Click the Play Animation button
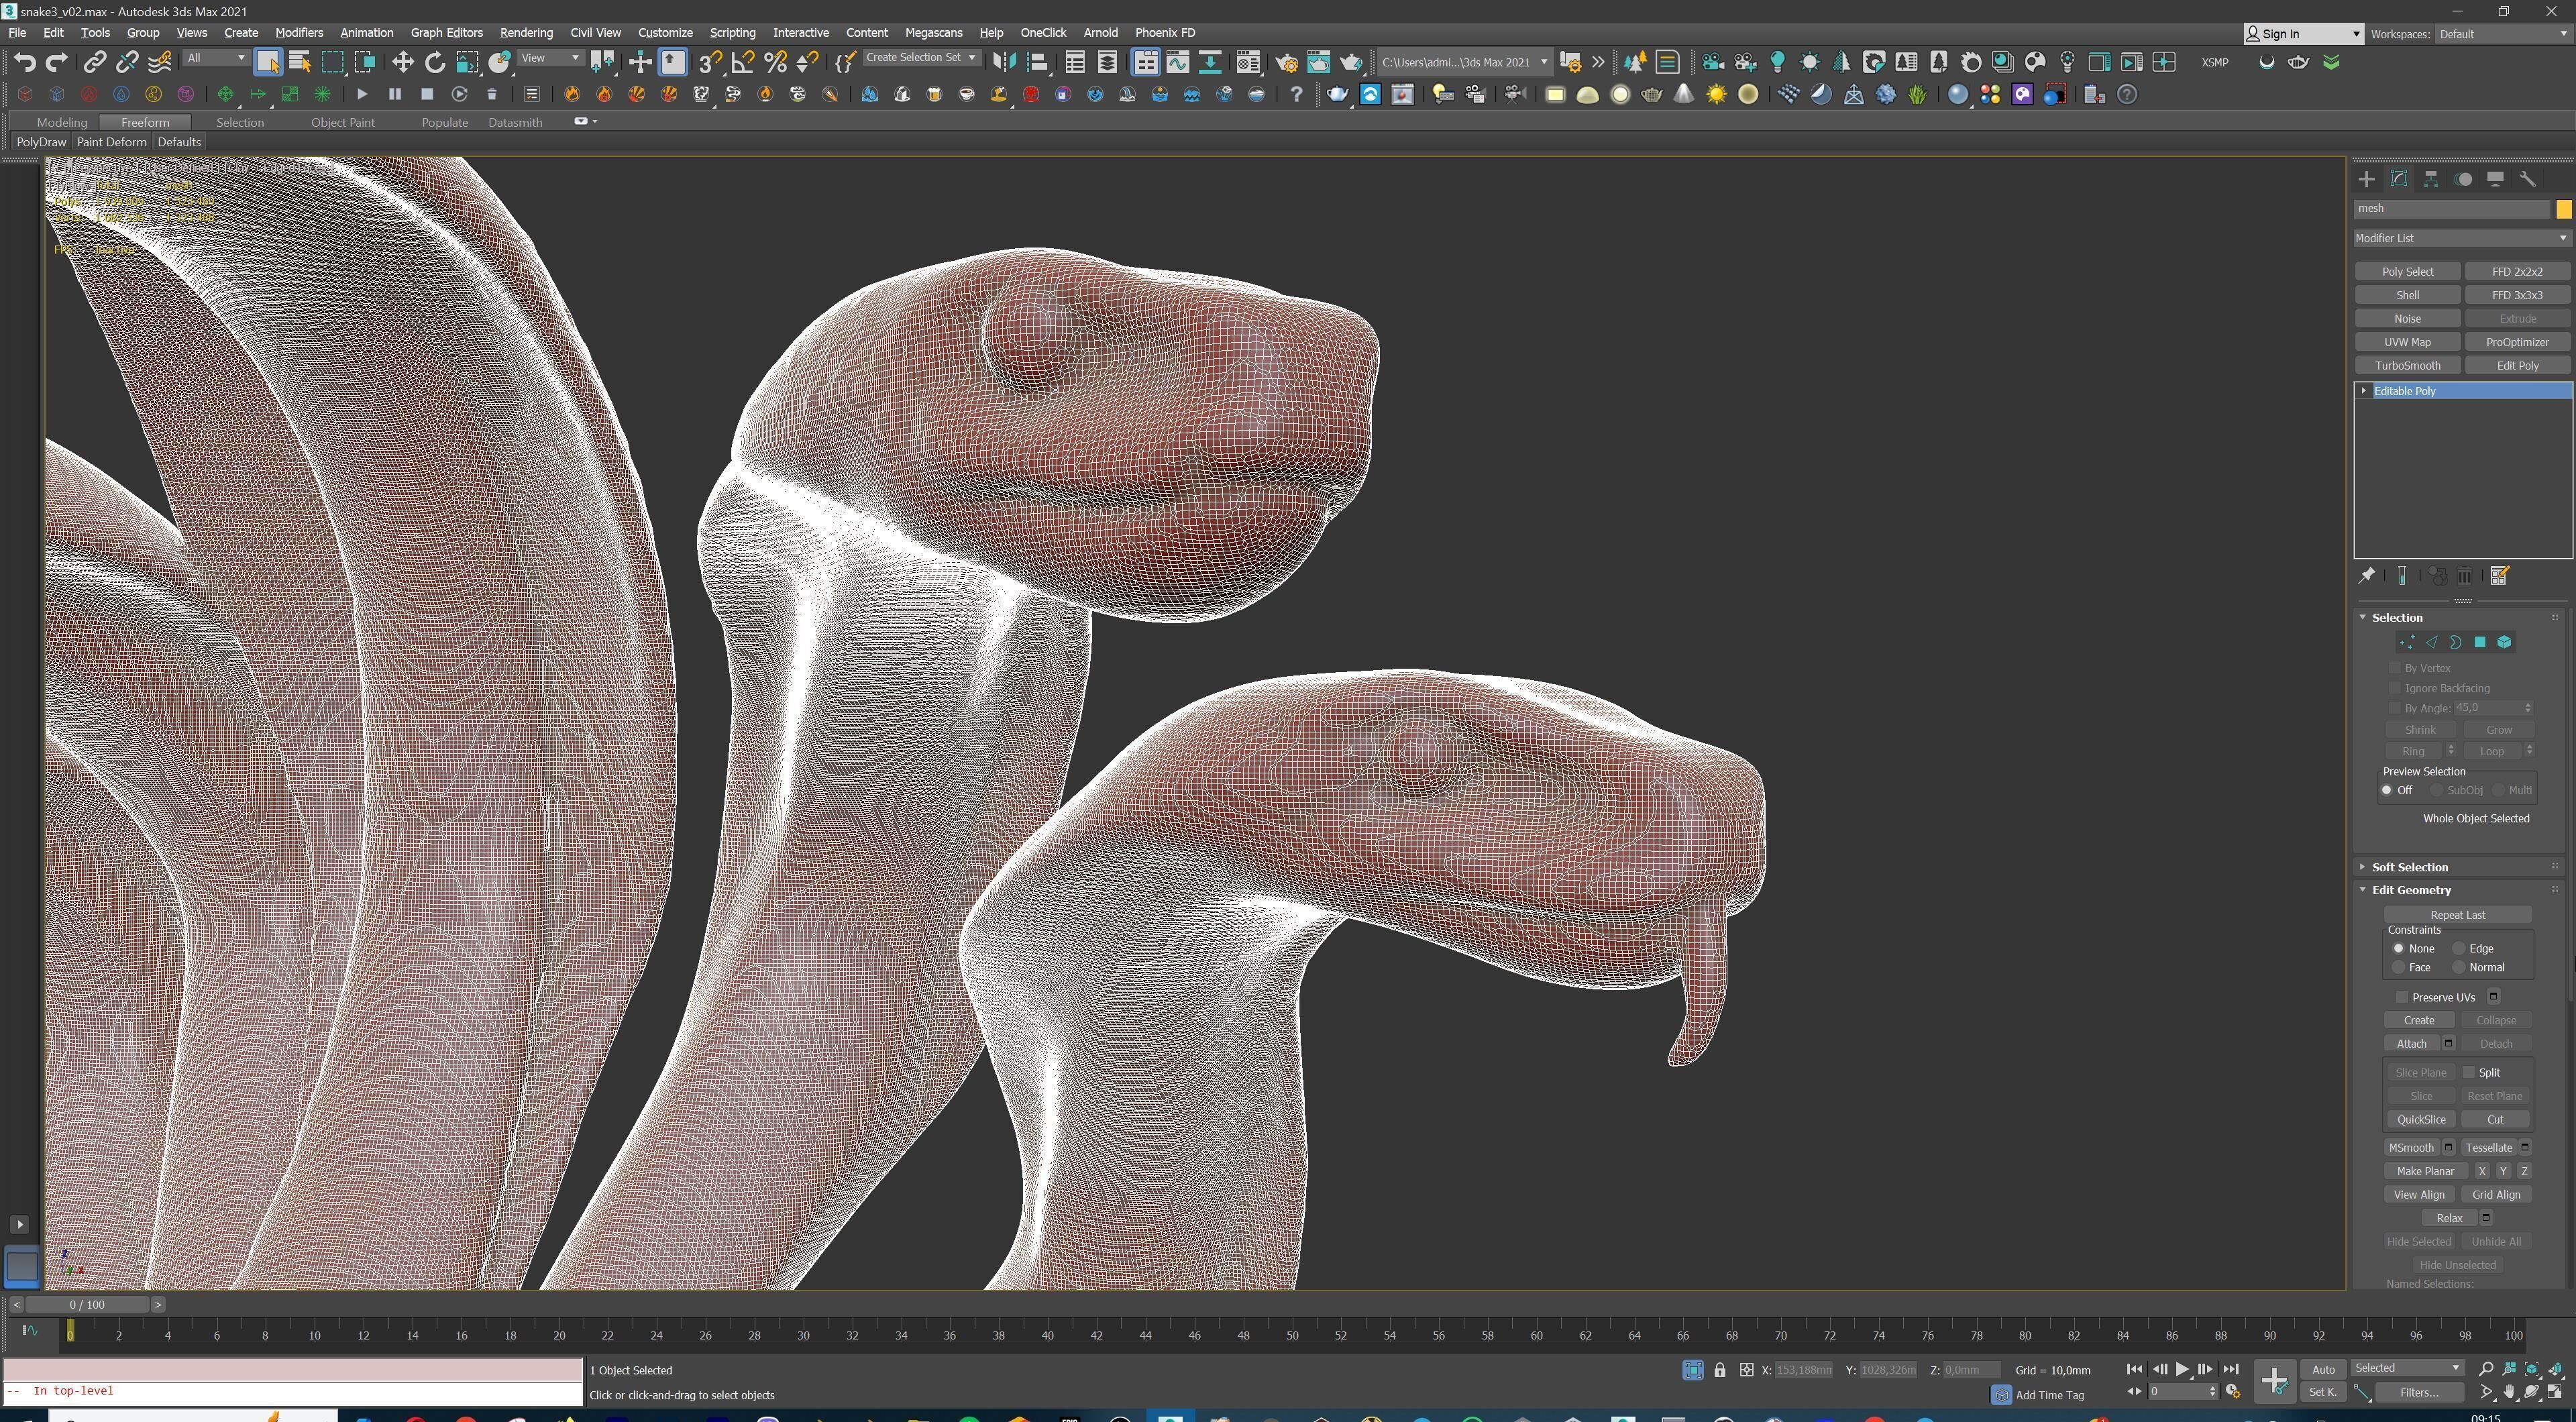 [2182, 1369]
